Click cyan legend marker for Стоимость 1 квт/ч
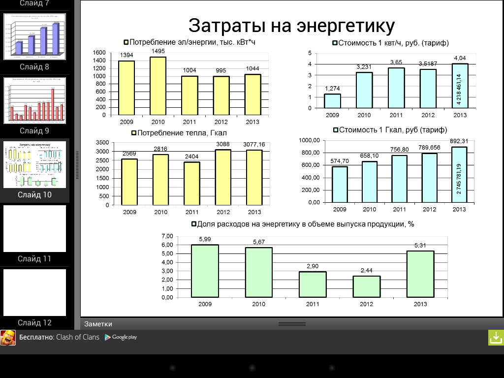504x378 pixels. [x=335, y=43]
